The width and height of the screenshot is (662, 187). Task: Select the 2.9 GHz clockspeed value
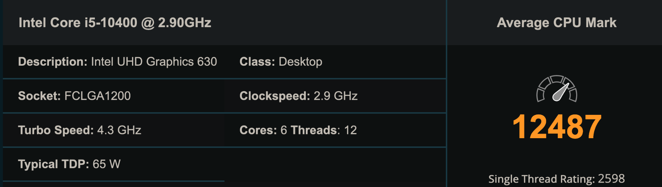click(335, 96)
